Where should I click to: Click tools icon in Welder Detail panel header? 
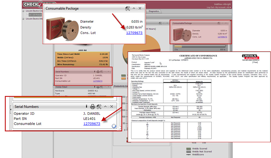(x=100, y=87)
